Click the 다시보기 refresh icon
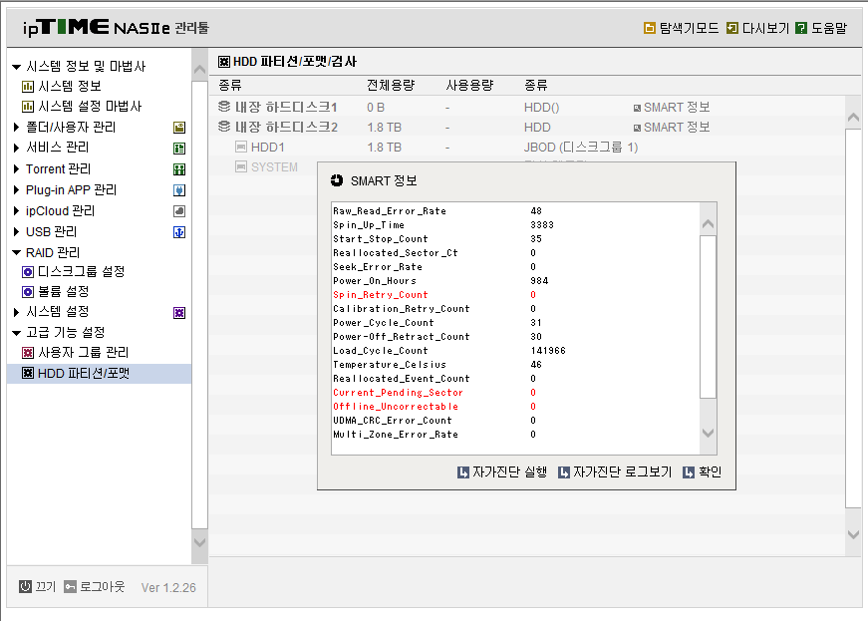This screenshot has height=621, width=868. pyautogui.click(x=731, y=28)
